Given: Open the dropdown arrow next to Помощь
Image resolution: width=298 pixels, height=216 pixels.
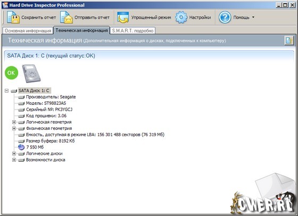Looking at the screenshot, I should (253, 17).
